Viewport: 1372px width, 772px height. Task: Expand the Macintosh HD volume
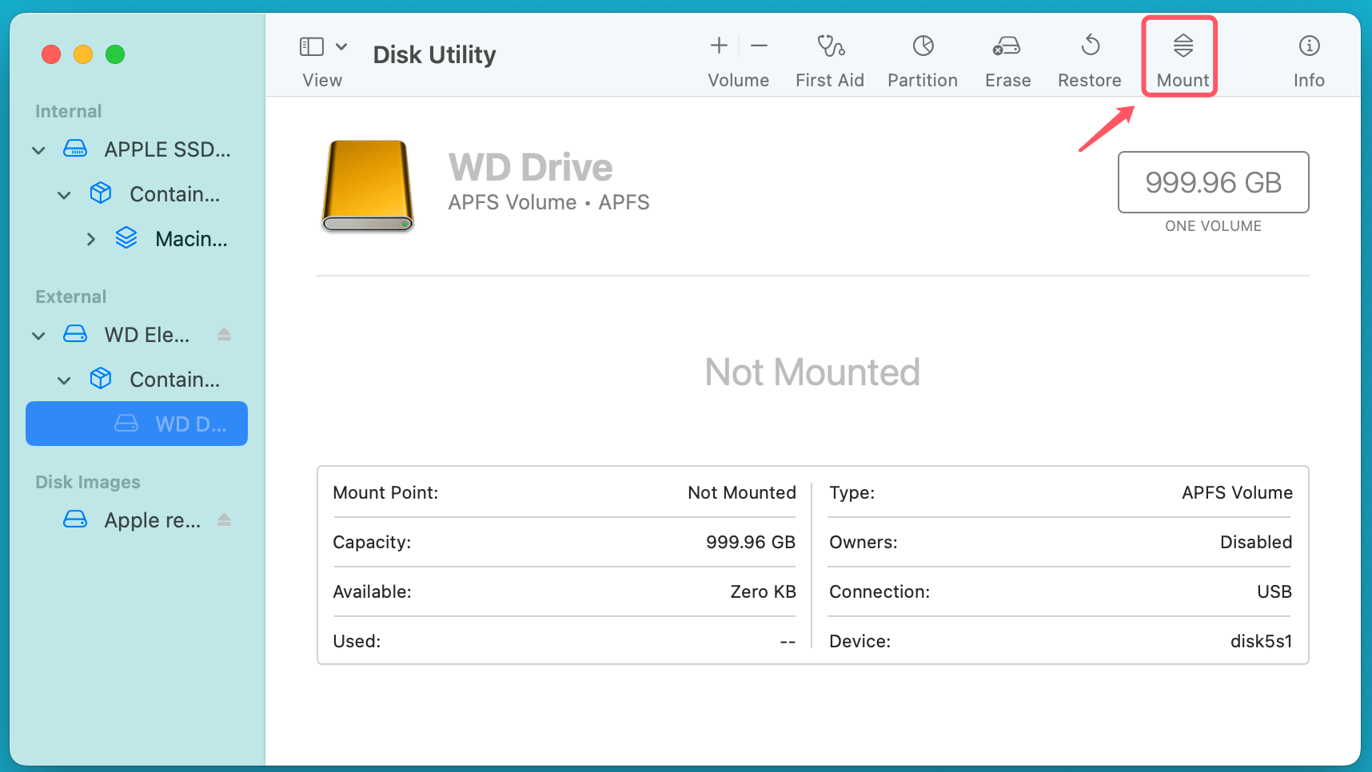(x=90, y=238)
